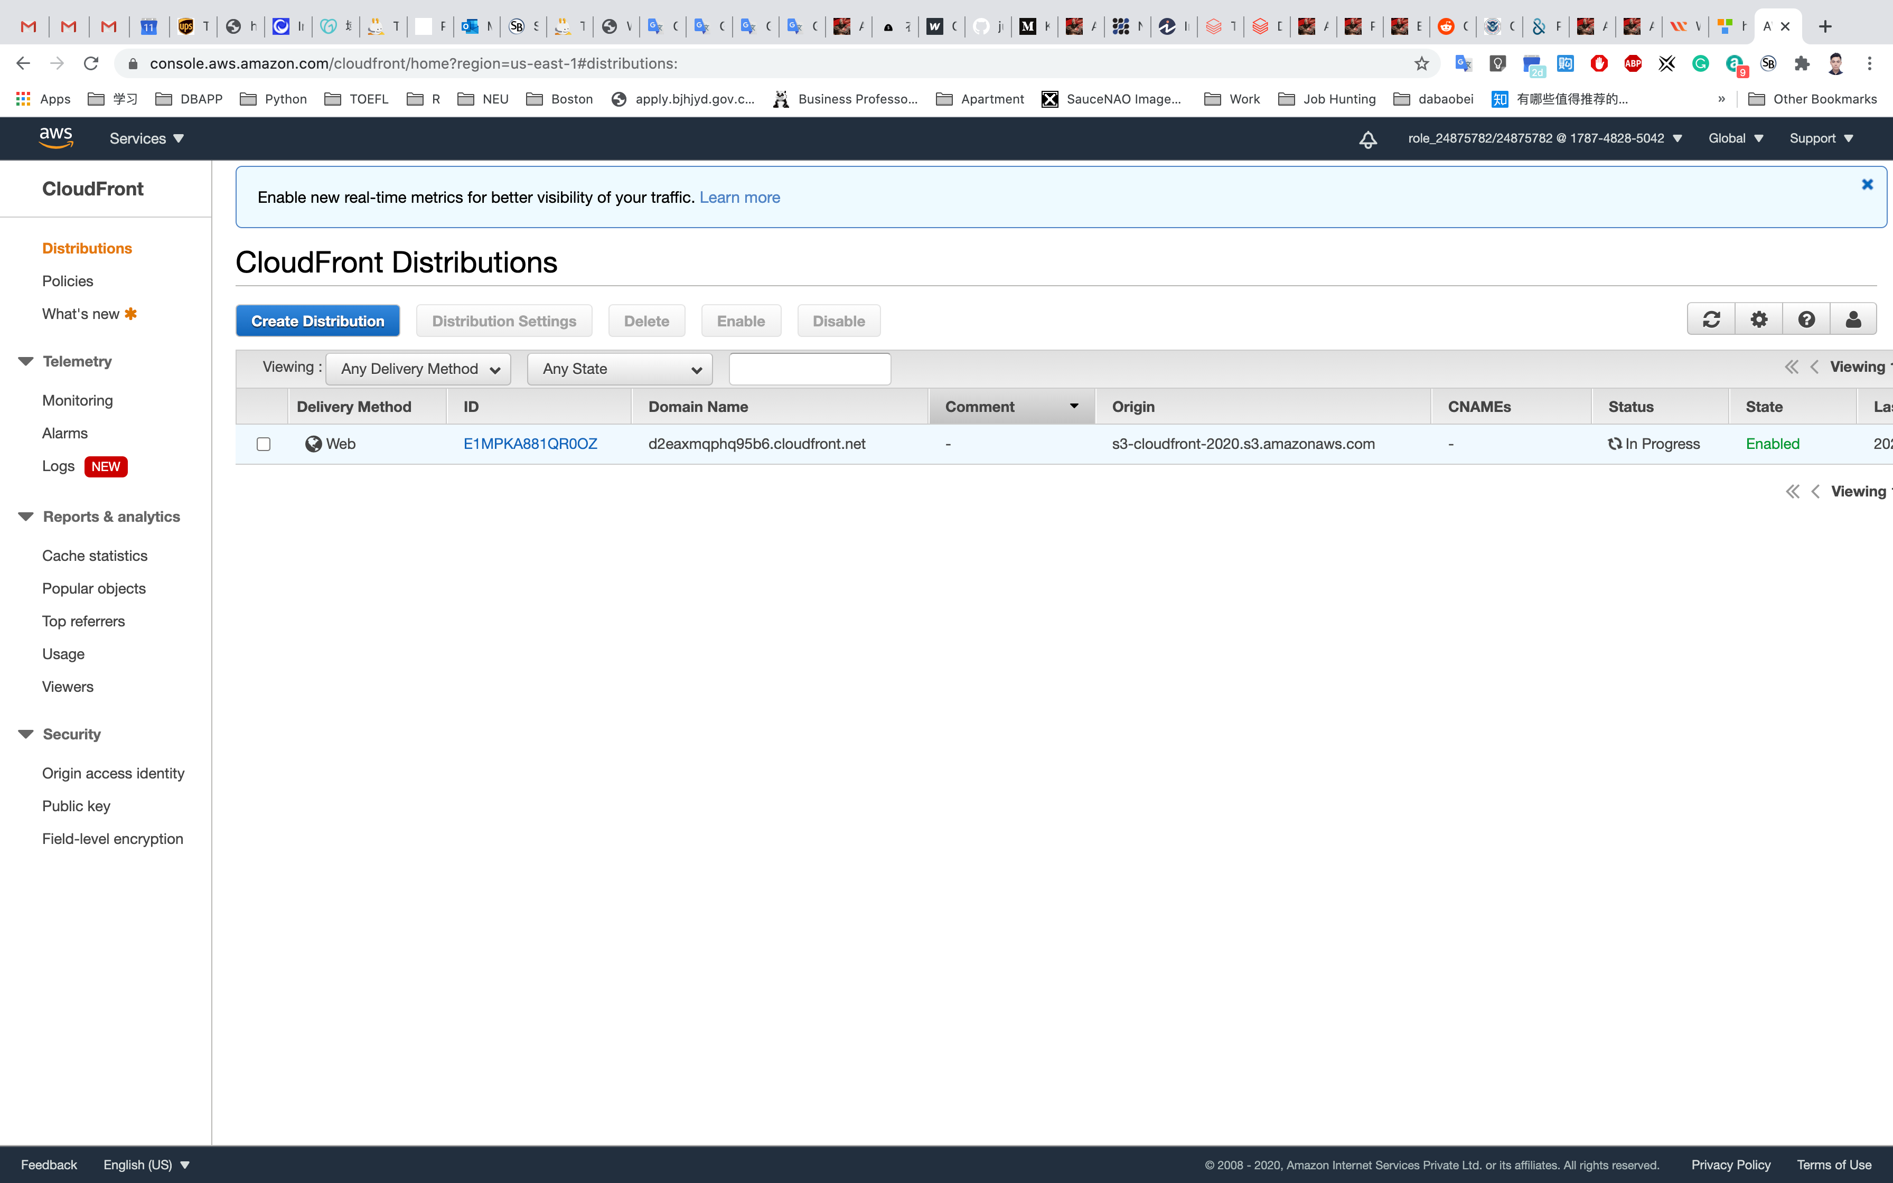The height and width of the screenshot is (1183, 1893).
Task: Click the refresh distributions icon
Action: click(1711, 319)
